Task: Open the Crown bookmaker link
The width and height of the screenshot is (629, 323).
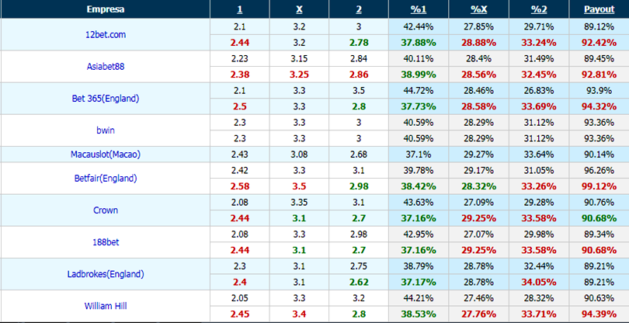Action: click(x=106, y=210)
